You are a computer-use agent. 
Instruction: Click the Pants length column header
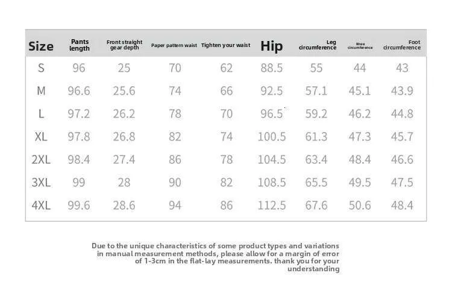coord(80,45)
